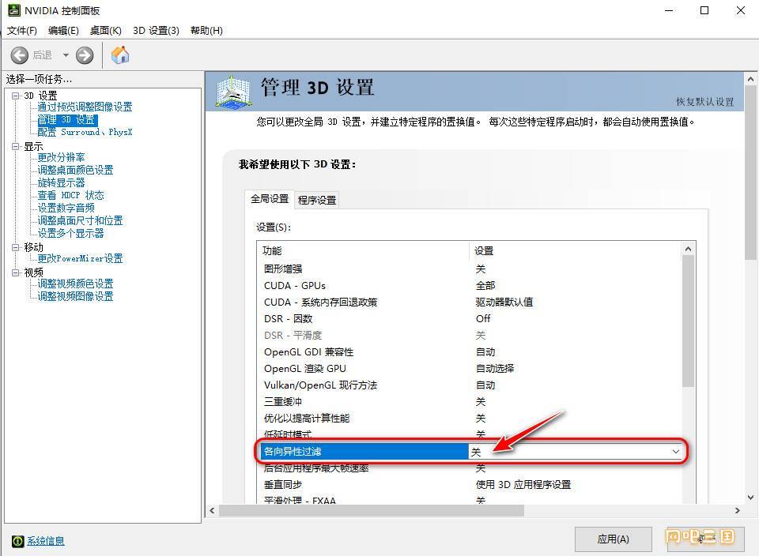Click the horizontal scrollbar thumb
The image size is (759, 556).
(372, 510)
